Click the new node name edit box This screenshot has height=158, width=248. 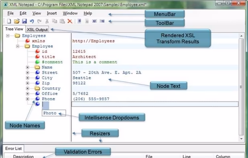(46, 105)
